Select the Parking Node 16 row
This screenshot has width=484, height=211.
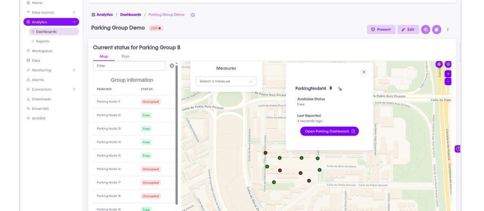point(134,169)
